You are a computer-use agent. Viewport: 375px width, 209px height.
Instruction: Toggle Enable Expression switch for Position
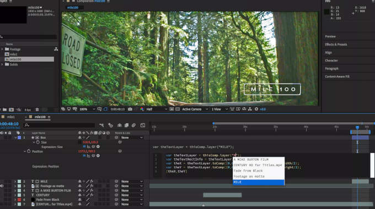84,156
